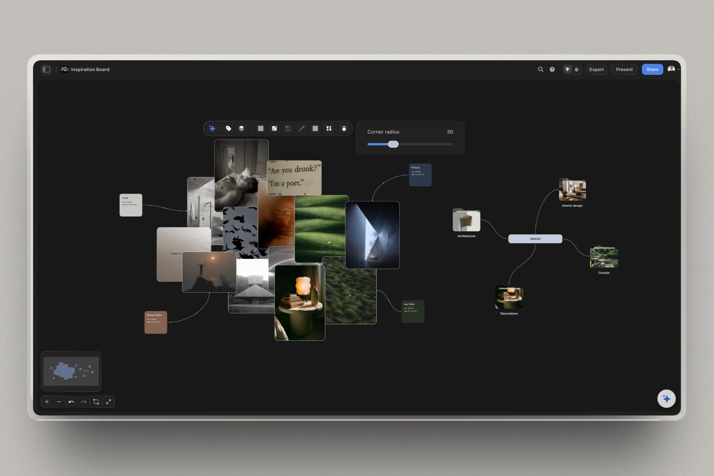Select the tag label icon

228,128
